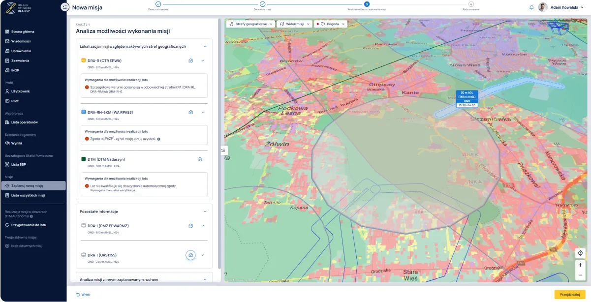Go to Uprawnienia in sidebar

coord(21,51)
